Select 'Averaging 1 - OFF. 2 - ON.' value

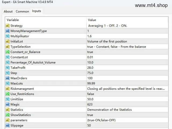tap(107, 26)
